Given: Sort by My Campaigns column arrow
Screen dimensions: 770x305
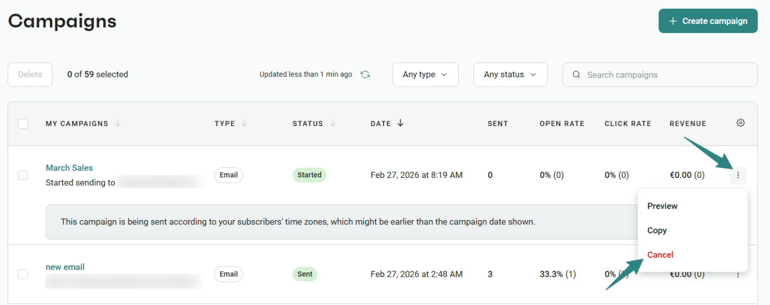Looking at the screenshot, I should coord(118,123).
